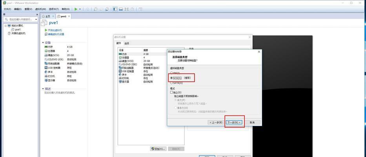Screen dimensions: 366x157
Task: Click the 声卡 sound card icon in pve1 summary
Action: pyautogui.click(x=46, y=72)
